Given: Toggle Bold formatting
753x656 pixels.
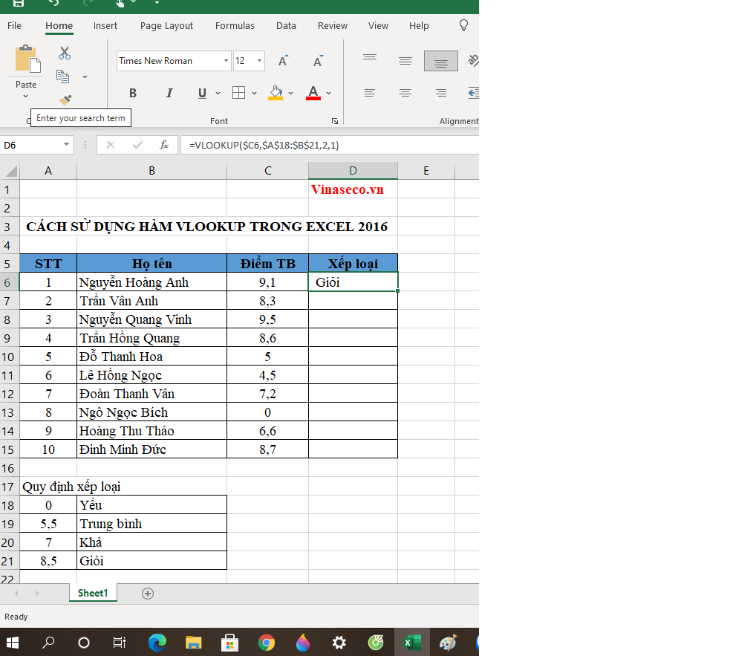Looking at the screenshot, I should pyautogui.click(x=133, y=93).
